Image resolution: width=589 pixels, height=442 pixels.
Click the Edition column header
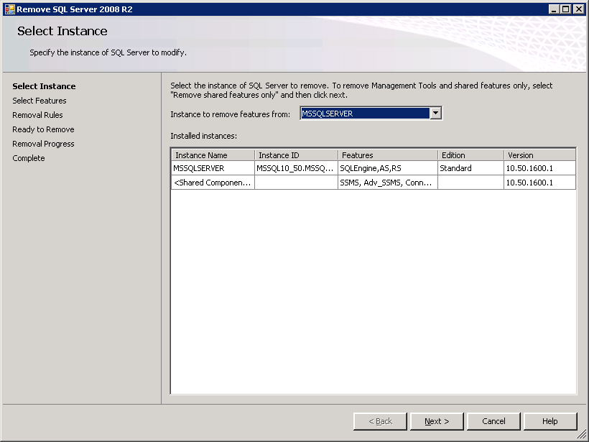[470, 155]
